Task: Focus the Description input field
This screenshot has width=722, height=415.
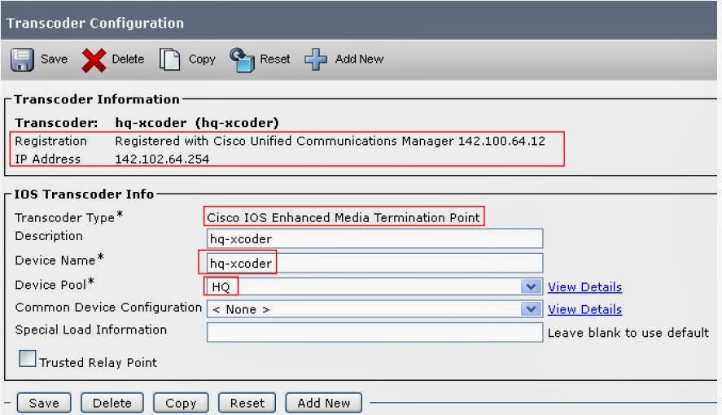Action: 374,238
